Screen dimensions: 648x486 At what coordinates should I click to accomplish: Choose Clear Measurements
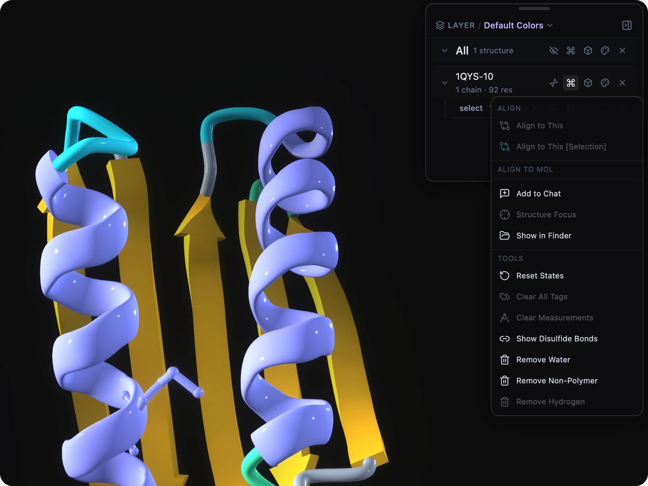pyautogui.click(x=567, y=318)
